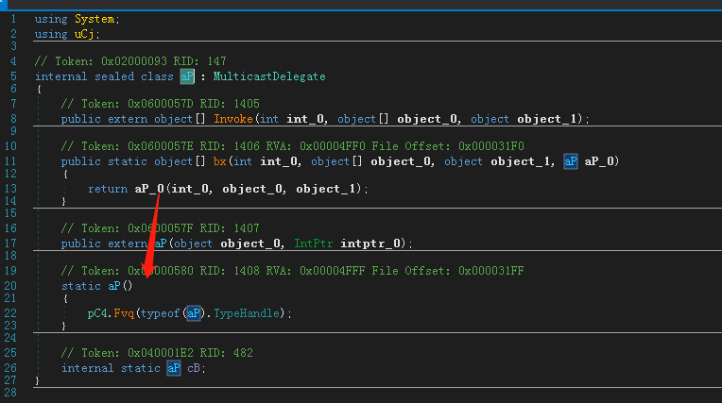The width and height of the screenshot is (722, 403).
Task: Click aP_0 in the return statement
Action: 149,189
